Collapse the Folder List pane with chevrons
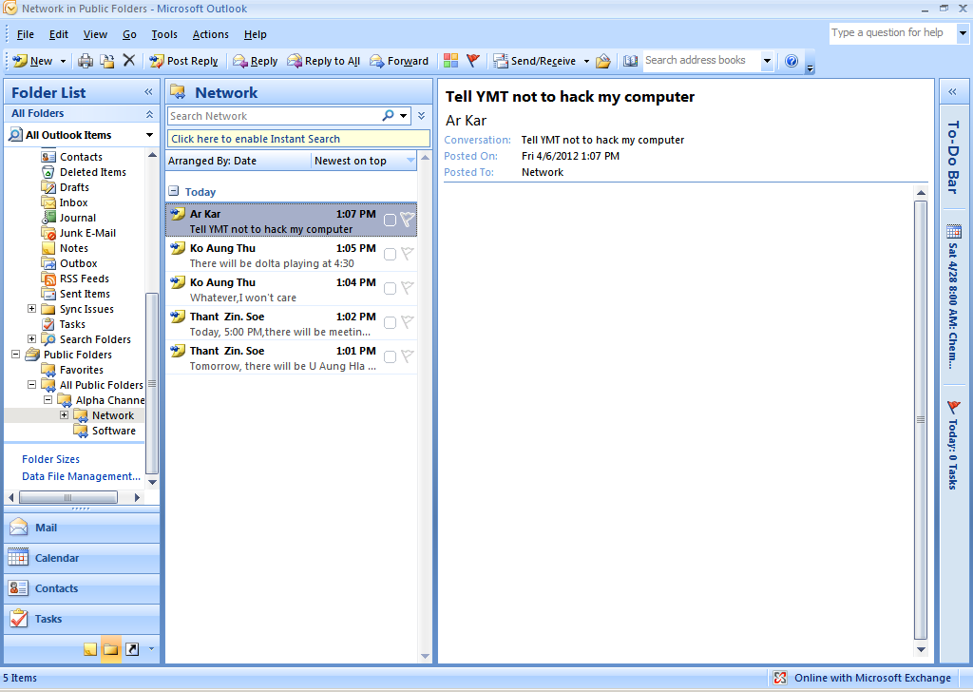This screenshot has height=692, width=973. pyautogui.click(x=148, y=92)
